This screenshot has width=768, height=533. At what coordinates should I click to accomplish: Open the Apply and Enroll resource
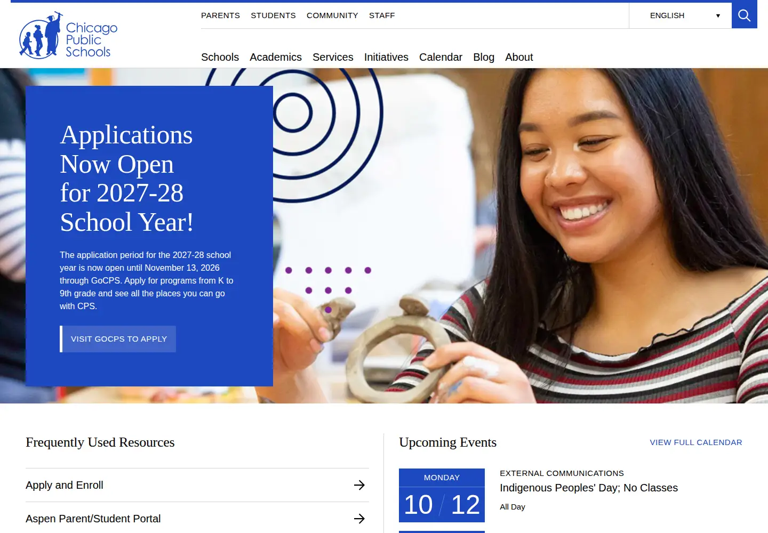(197, 485)
